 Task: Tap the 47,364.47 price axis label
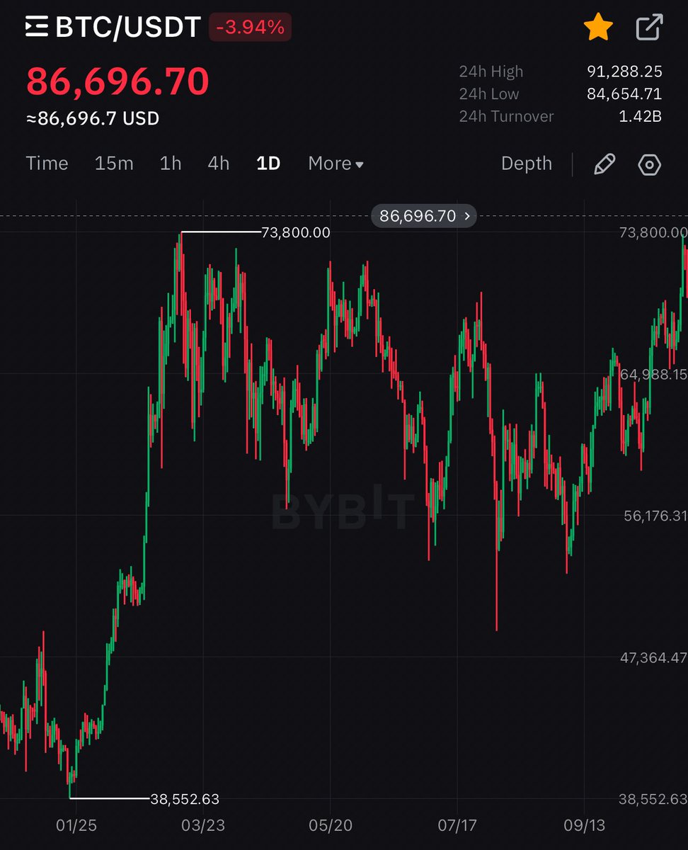pyautogui.click(x=653, y=657)
